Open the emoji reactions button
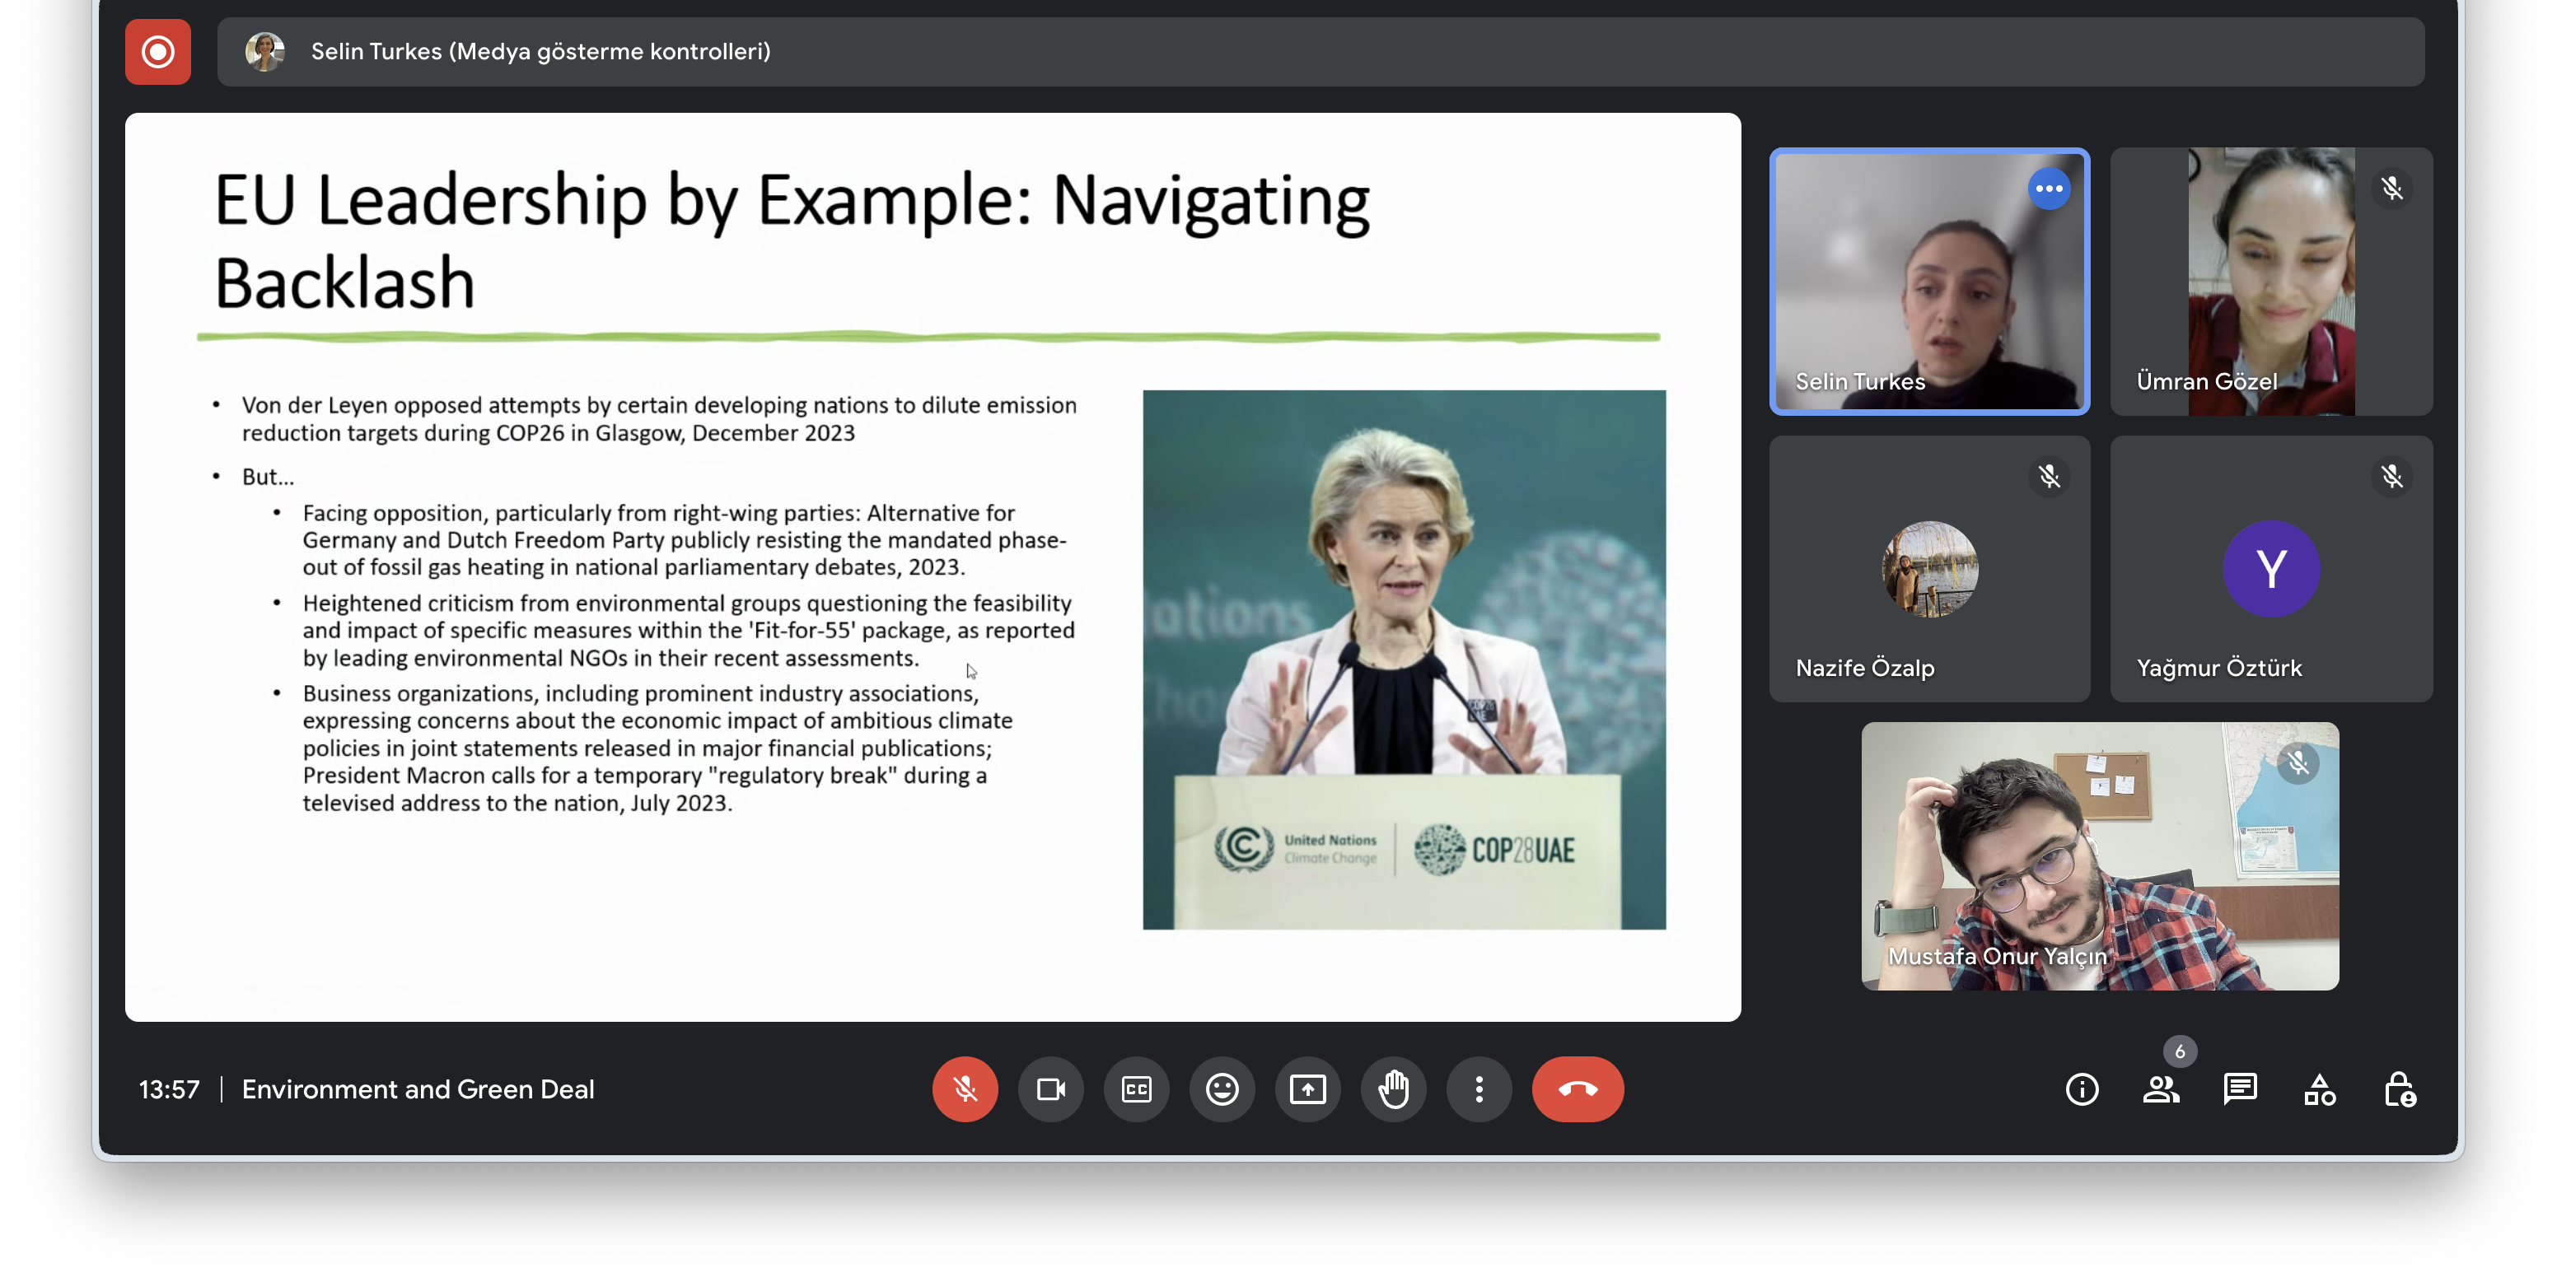The image size is (2557, 1282). coord(1222,1089)
